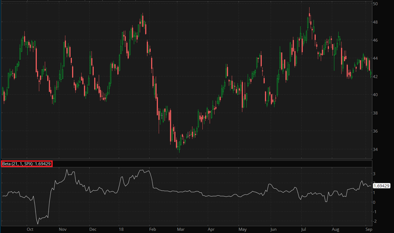Image resolution: width=394 pixels, height=233 pixels.
Task: Select the 1.69429 beta value bubble
Action: [x=381, y=186]
